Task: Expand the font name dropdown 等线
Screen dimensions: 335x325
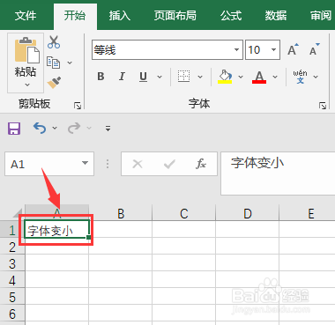Action: tap(236, 49)
